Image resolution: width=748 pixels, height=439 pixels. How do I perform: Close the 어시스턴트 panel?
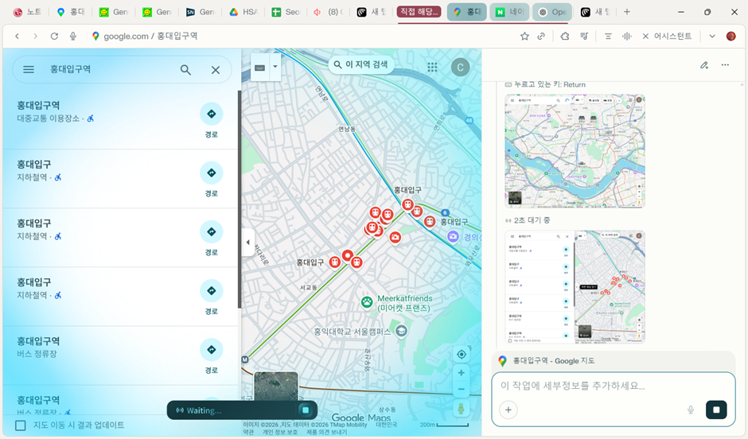[x=645, y=37]
